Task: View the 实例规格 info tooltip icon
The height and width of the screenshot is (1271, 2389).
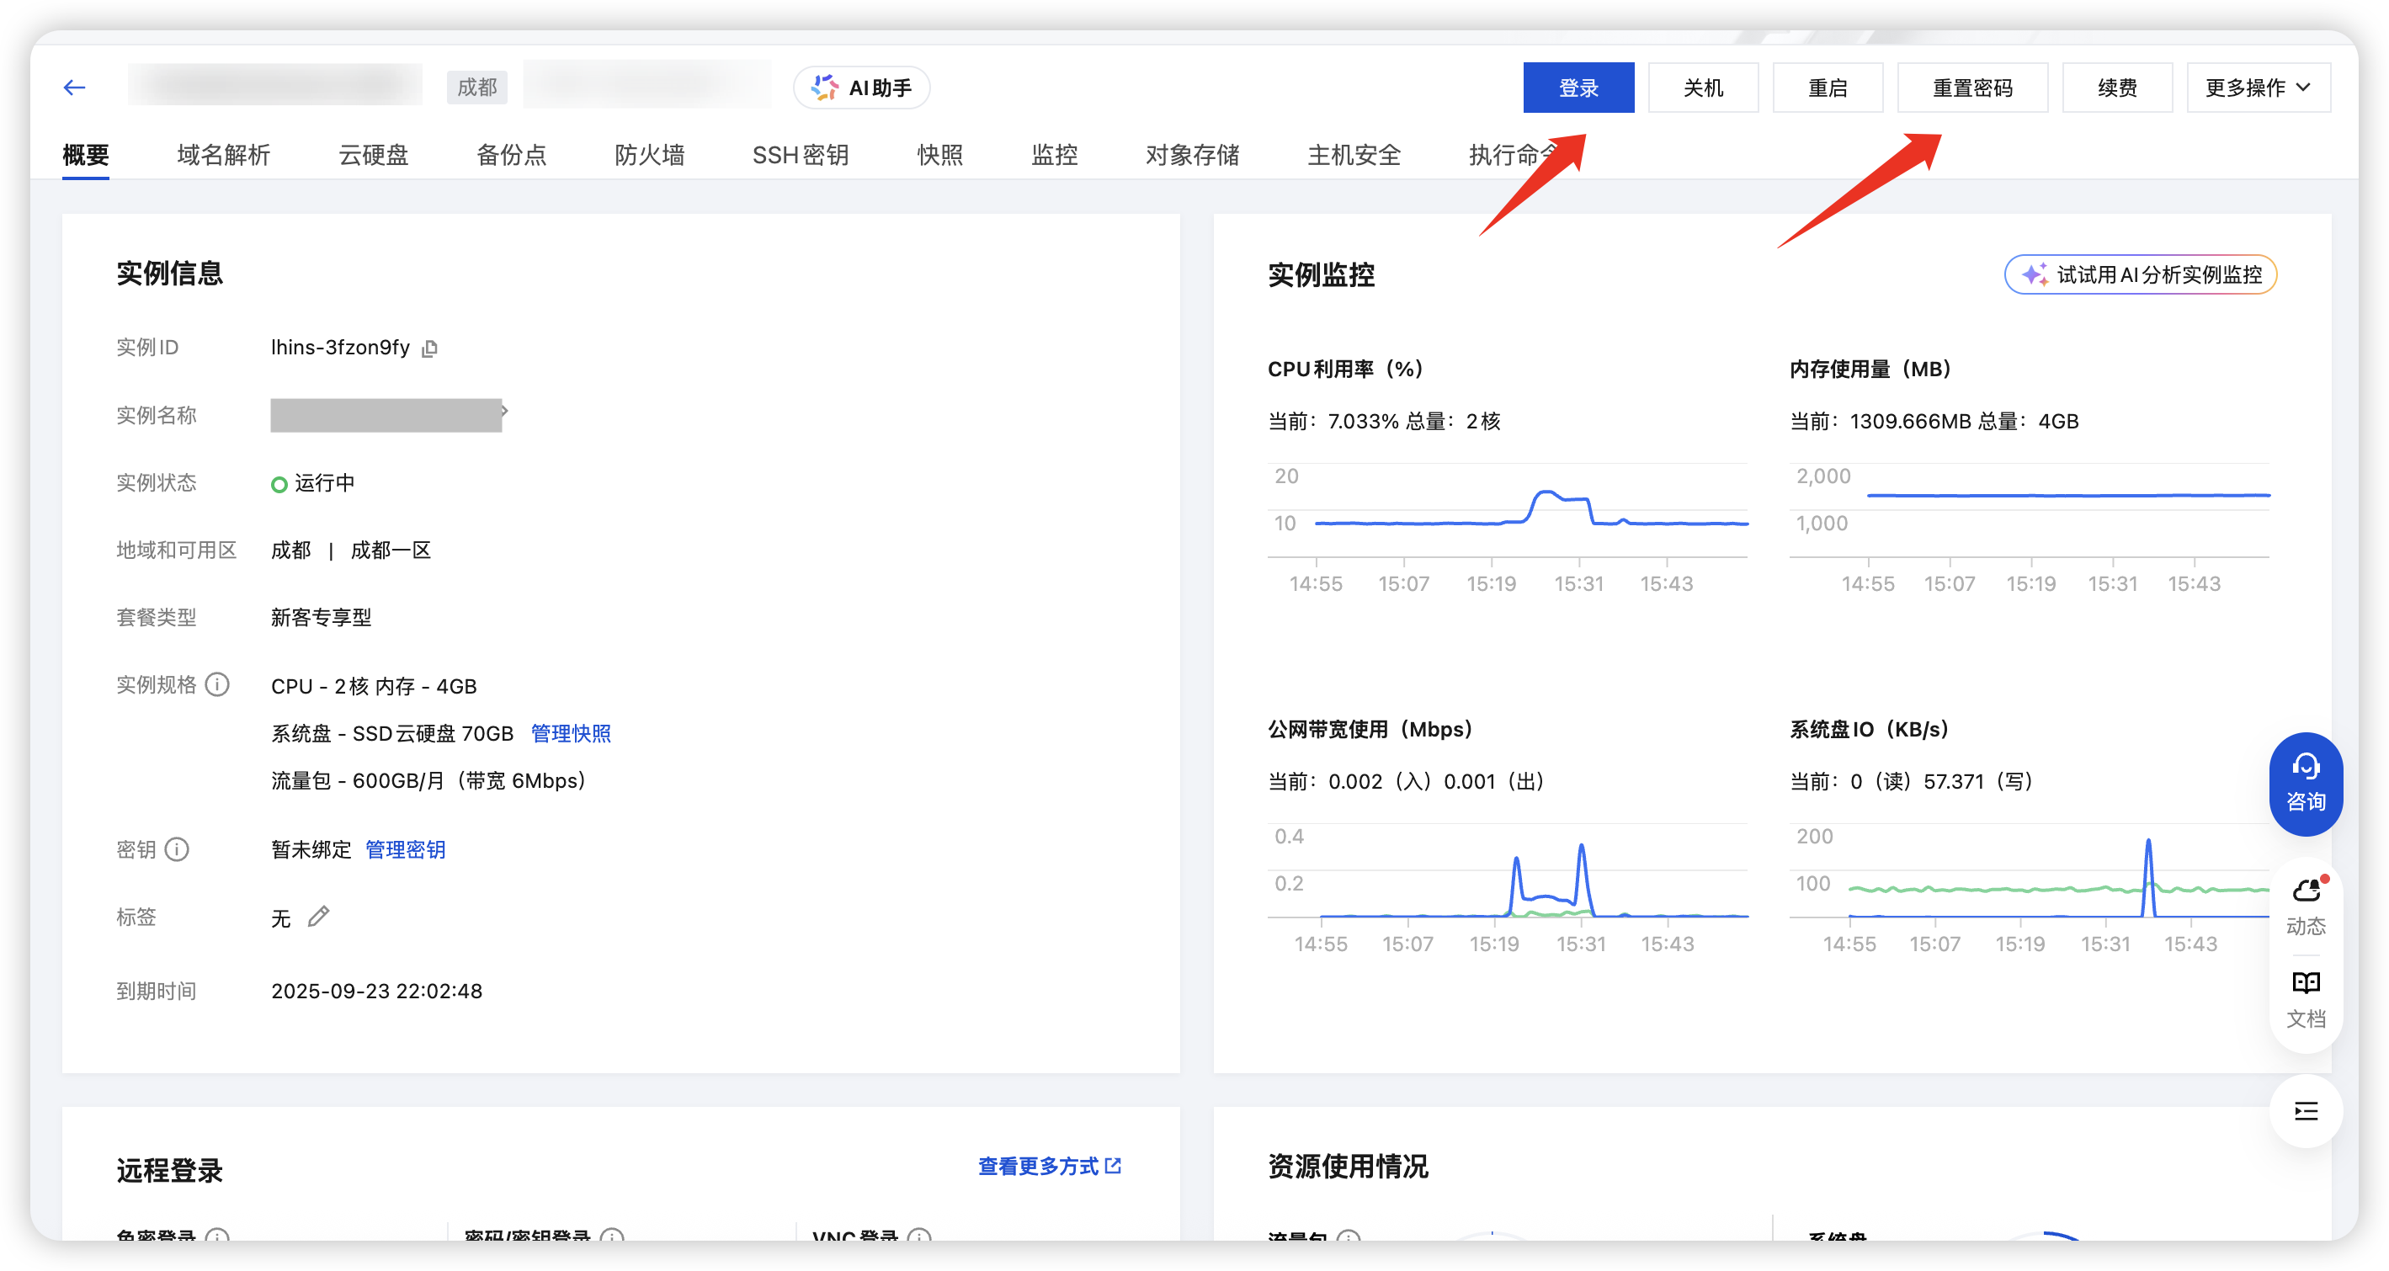Action: [x=217, y=685]
